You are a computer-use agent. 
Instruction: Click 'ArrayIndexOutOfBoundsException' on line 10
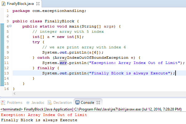pyautogui.click(x=91, y=58)
